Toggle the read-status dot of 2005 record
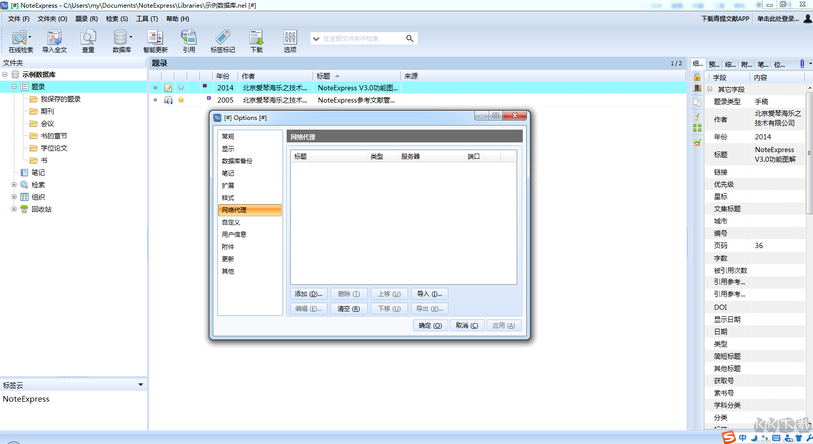This screenshot has height=444, width=813. [x=156, y=100]
